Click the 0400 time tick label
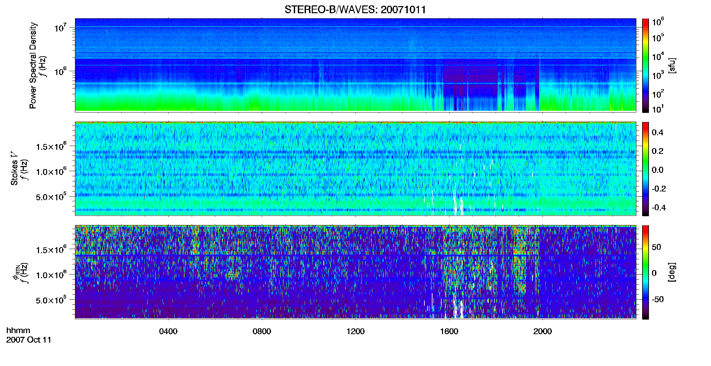This screenshot has height=366, width=711. [x=168, y=331]
